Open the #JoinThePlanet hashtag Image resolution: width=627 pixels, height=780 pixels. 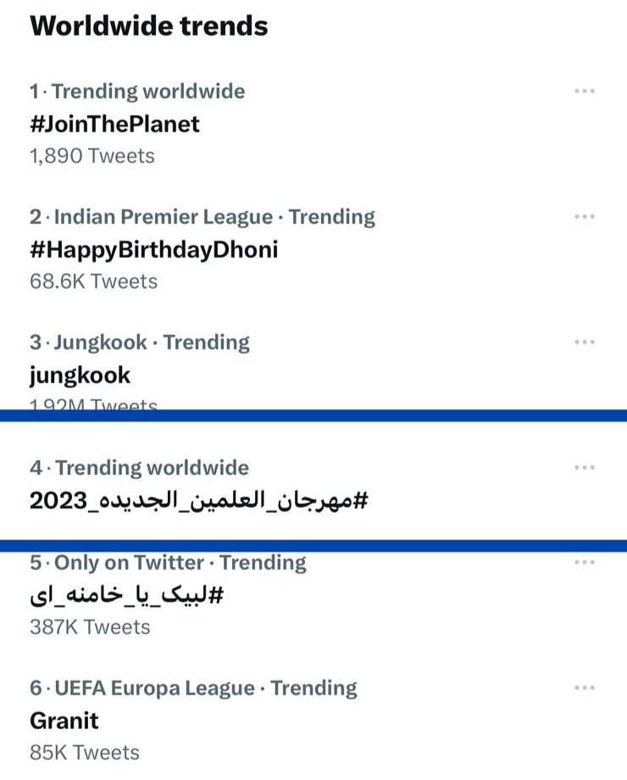pyautogui.click(x=114, y=124)
